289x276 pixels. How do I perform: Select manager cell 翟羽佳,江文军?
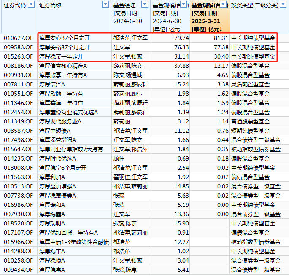131,177
